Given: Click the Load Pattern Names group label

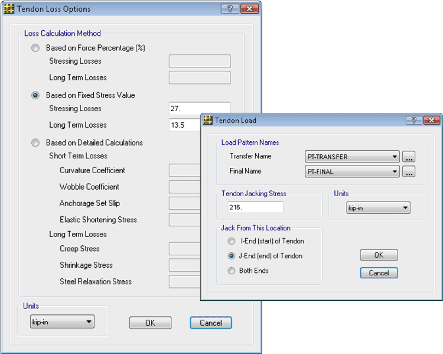Looking at the screenshot, I should [x=250, y=142].
